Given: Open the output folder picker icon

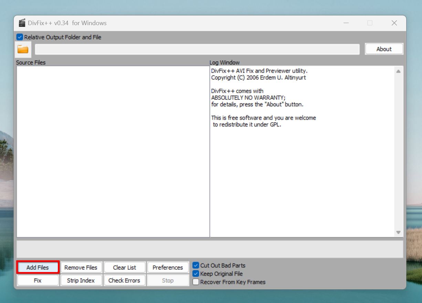Looking at the screenshot, I should point(23,49).
